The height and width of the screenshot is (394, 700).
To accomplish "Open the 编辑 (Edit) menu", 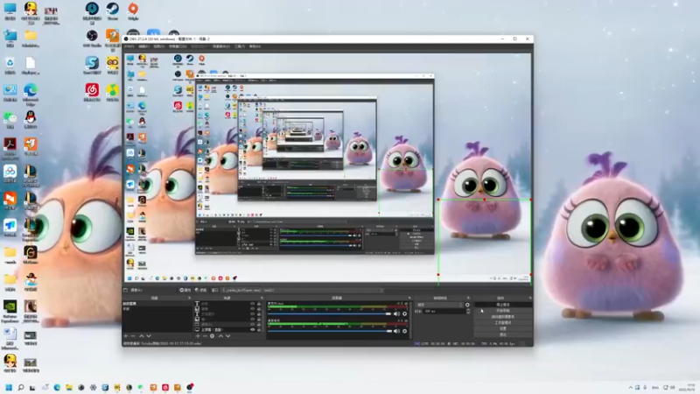I will 143,46.
